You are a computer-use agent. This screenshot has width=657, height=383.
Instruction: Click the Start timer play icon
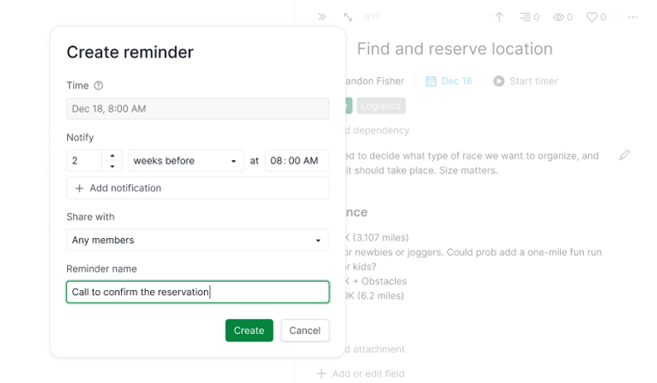[x=499, y=81]
